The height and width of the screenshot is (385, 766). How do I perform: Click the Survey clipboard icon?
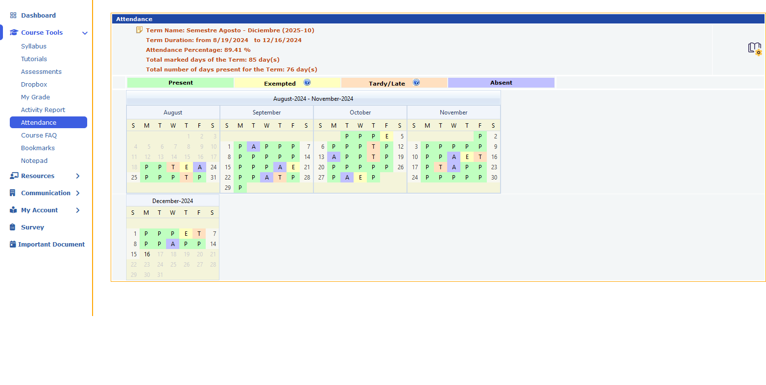click(13, 227)
